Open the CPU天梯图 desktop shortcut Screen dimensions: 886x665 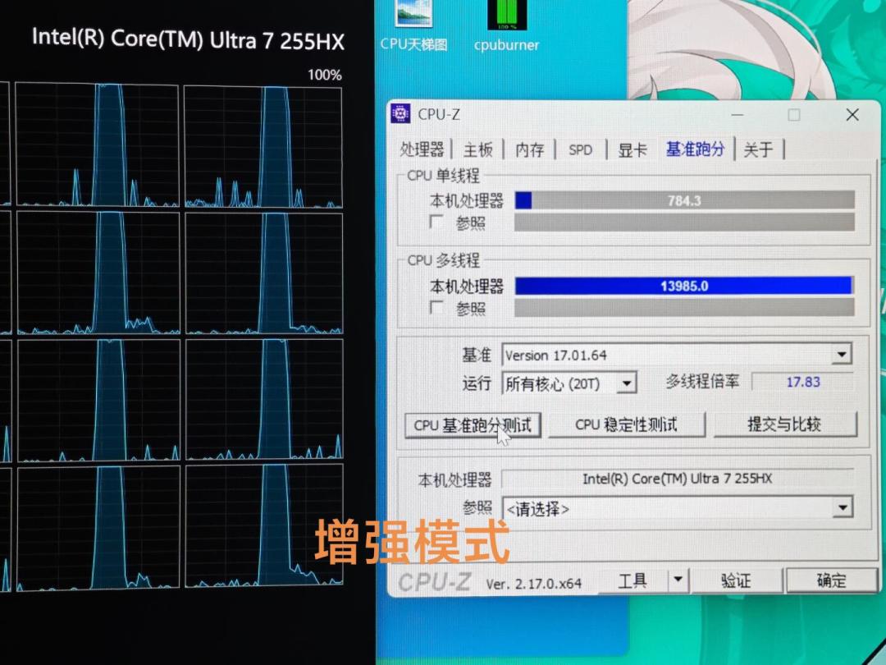click(414, 26)
